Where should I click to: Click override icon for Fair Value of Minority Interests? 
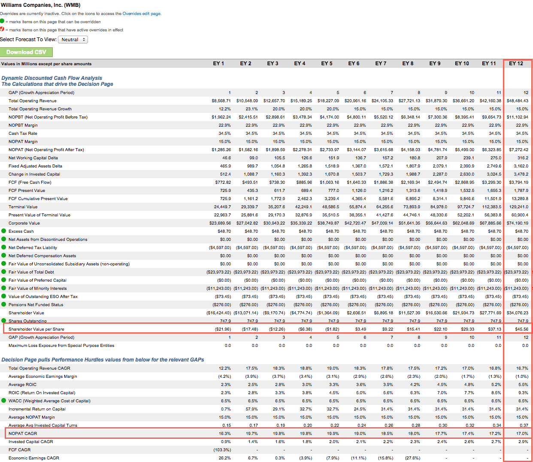3,288
